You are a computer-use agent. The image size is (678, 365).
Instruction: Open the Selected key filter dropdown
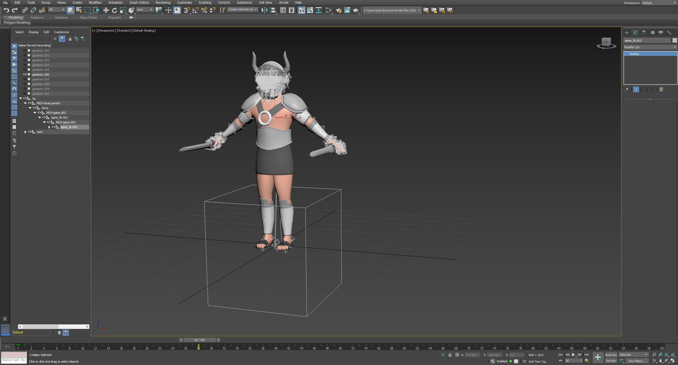[633, 355]
